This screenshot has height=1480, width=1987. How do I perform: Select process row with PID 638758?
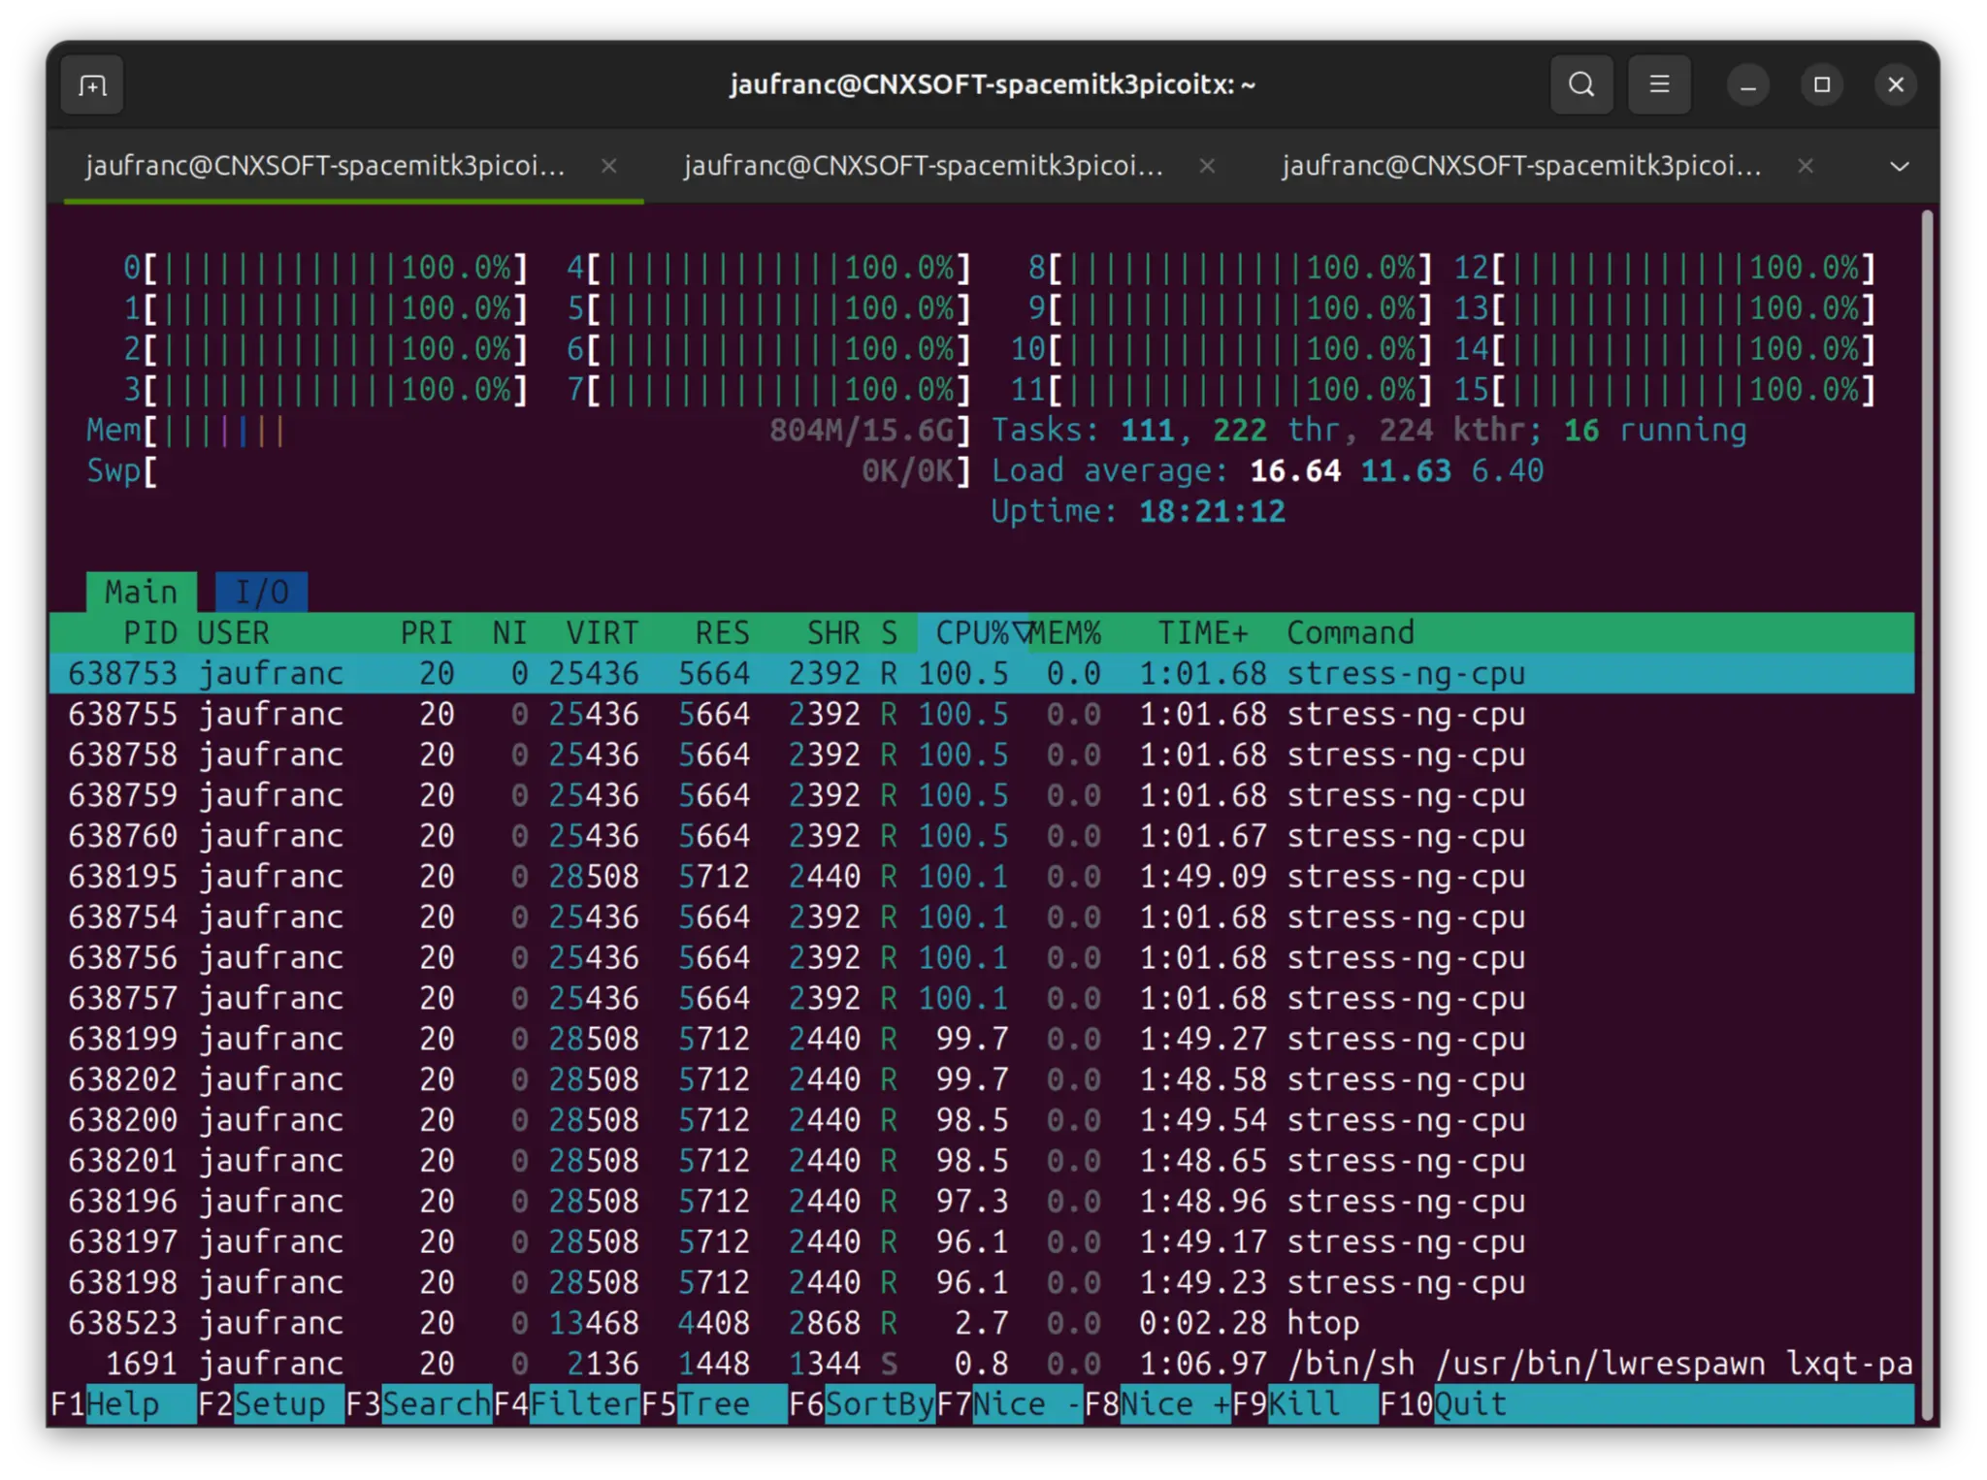982,755
